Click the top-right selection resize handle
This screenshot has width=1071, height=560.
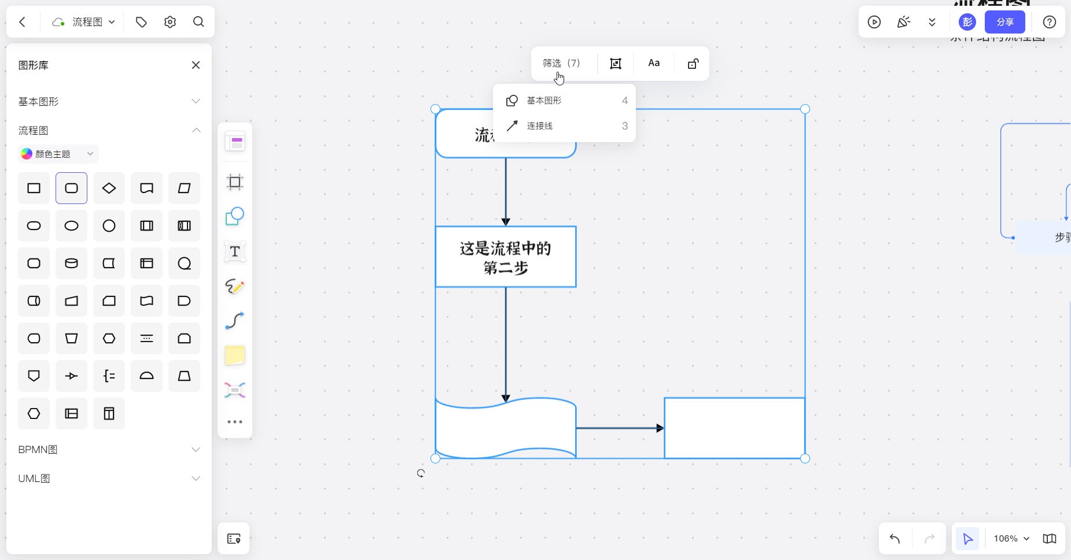tap(805, 109)
